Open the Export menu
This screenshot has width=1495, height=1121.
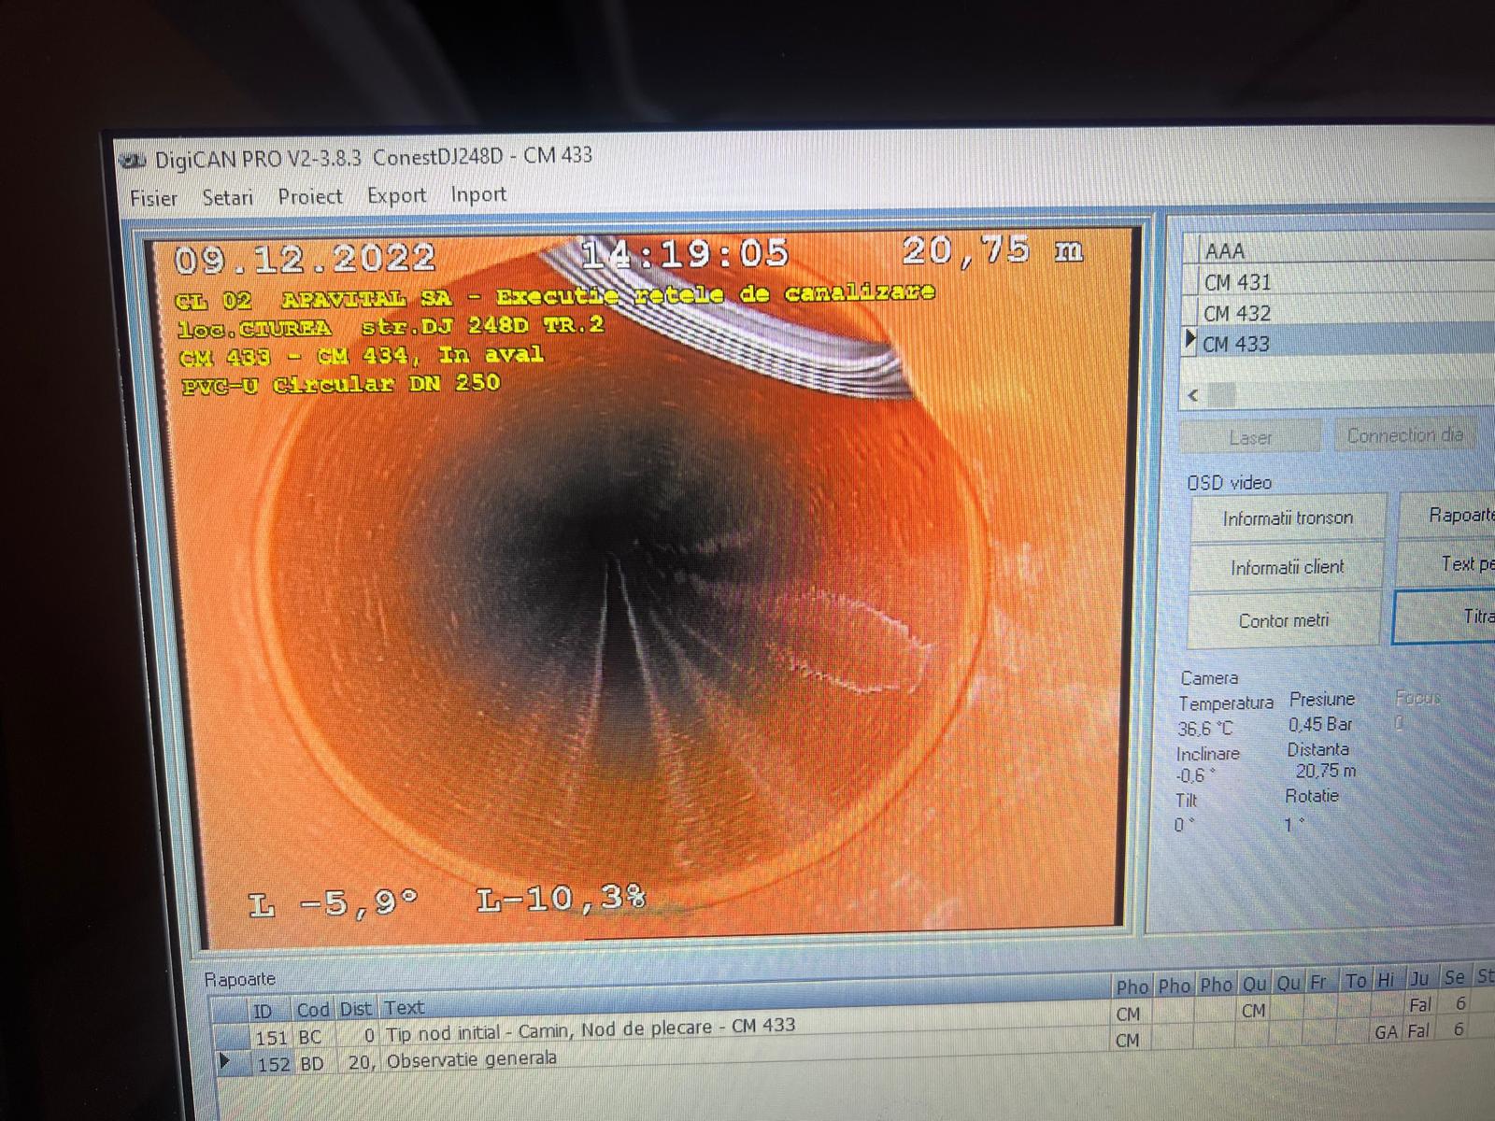(x=396, y=195)
